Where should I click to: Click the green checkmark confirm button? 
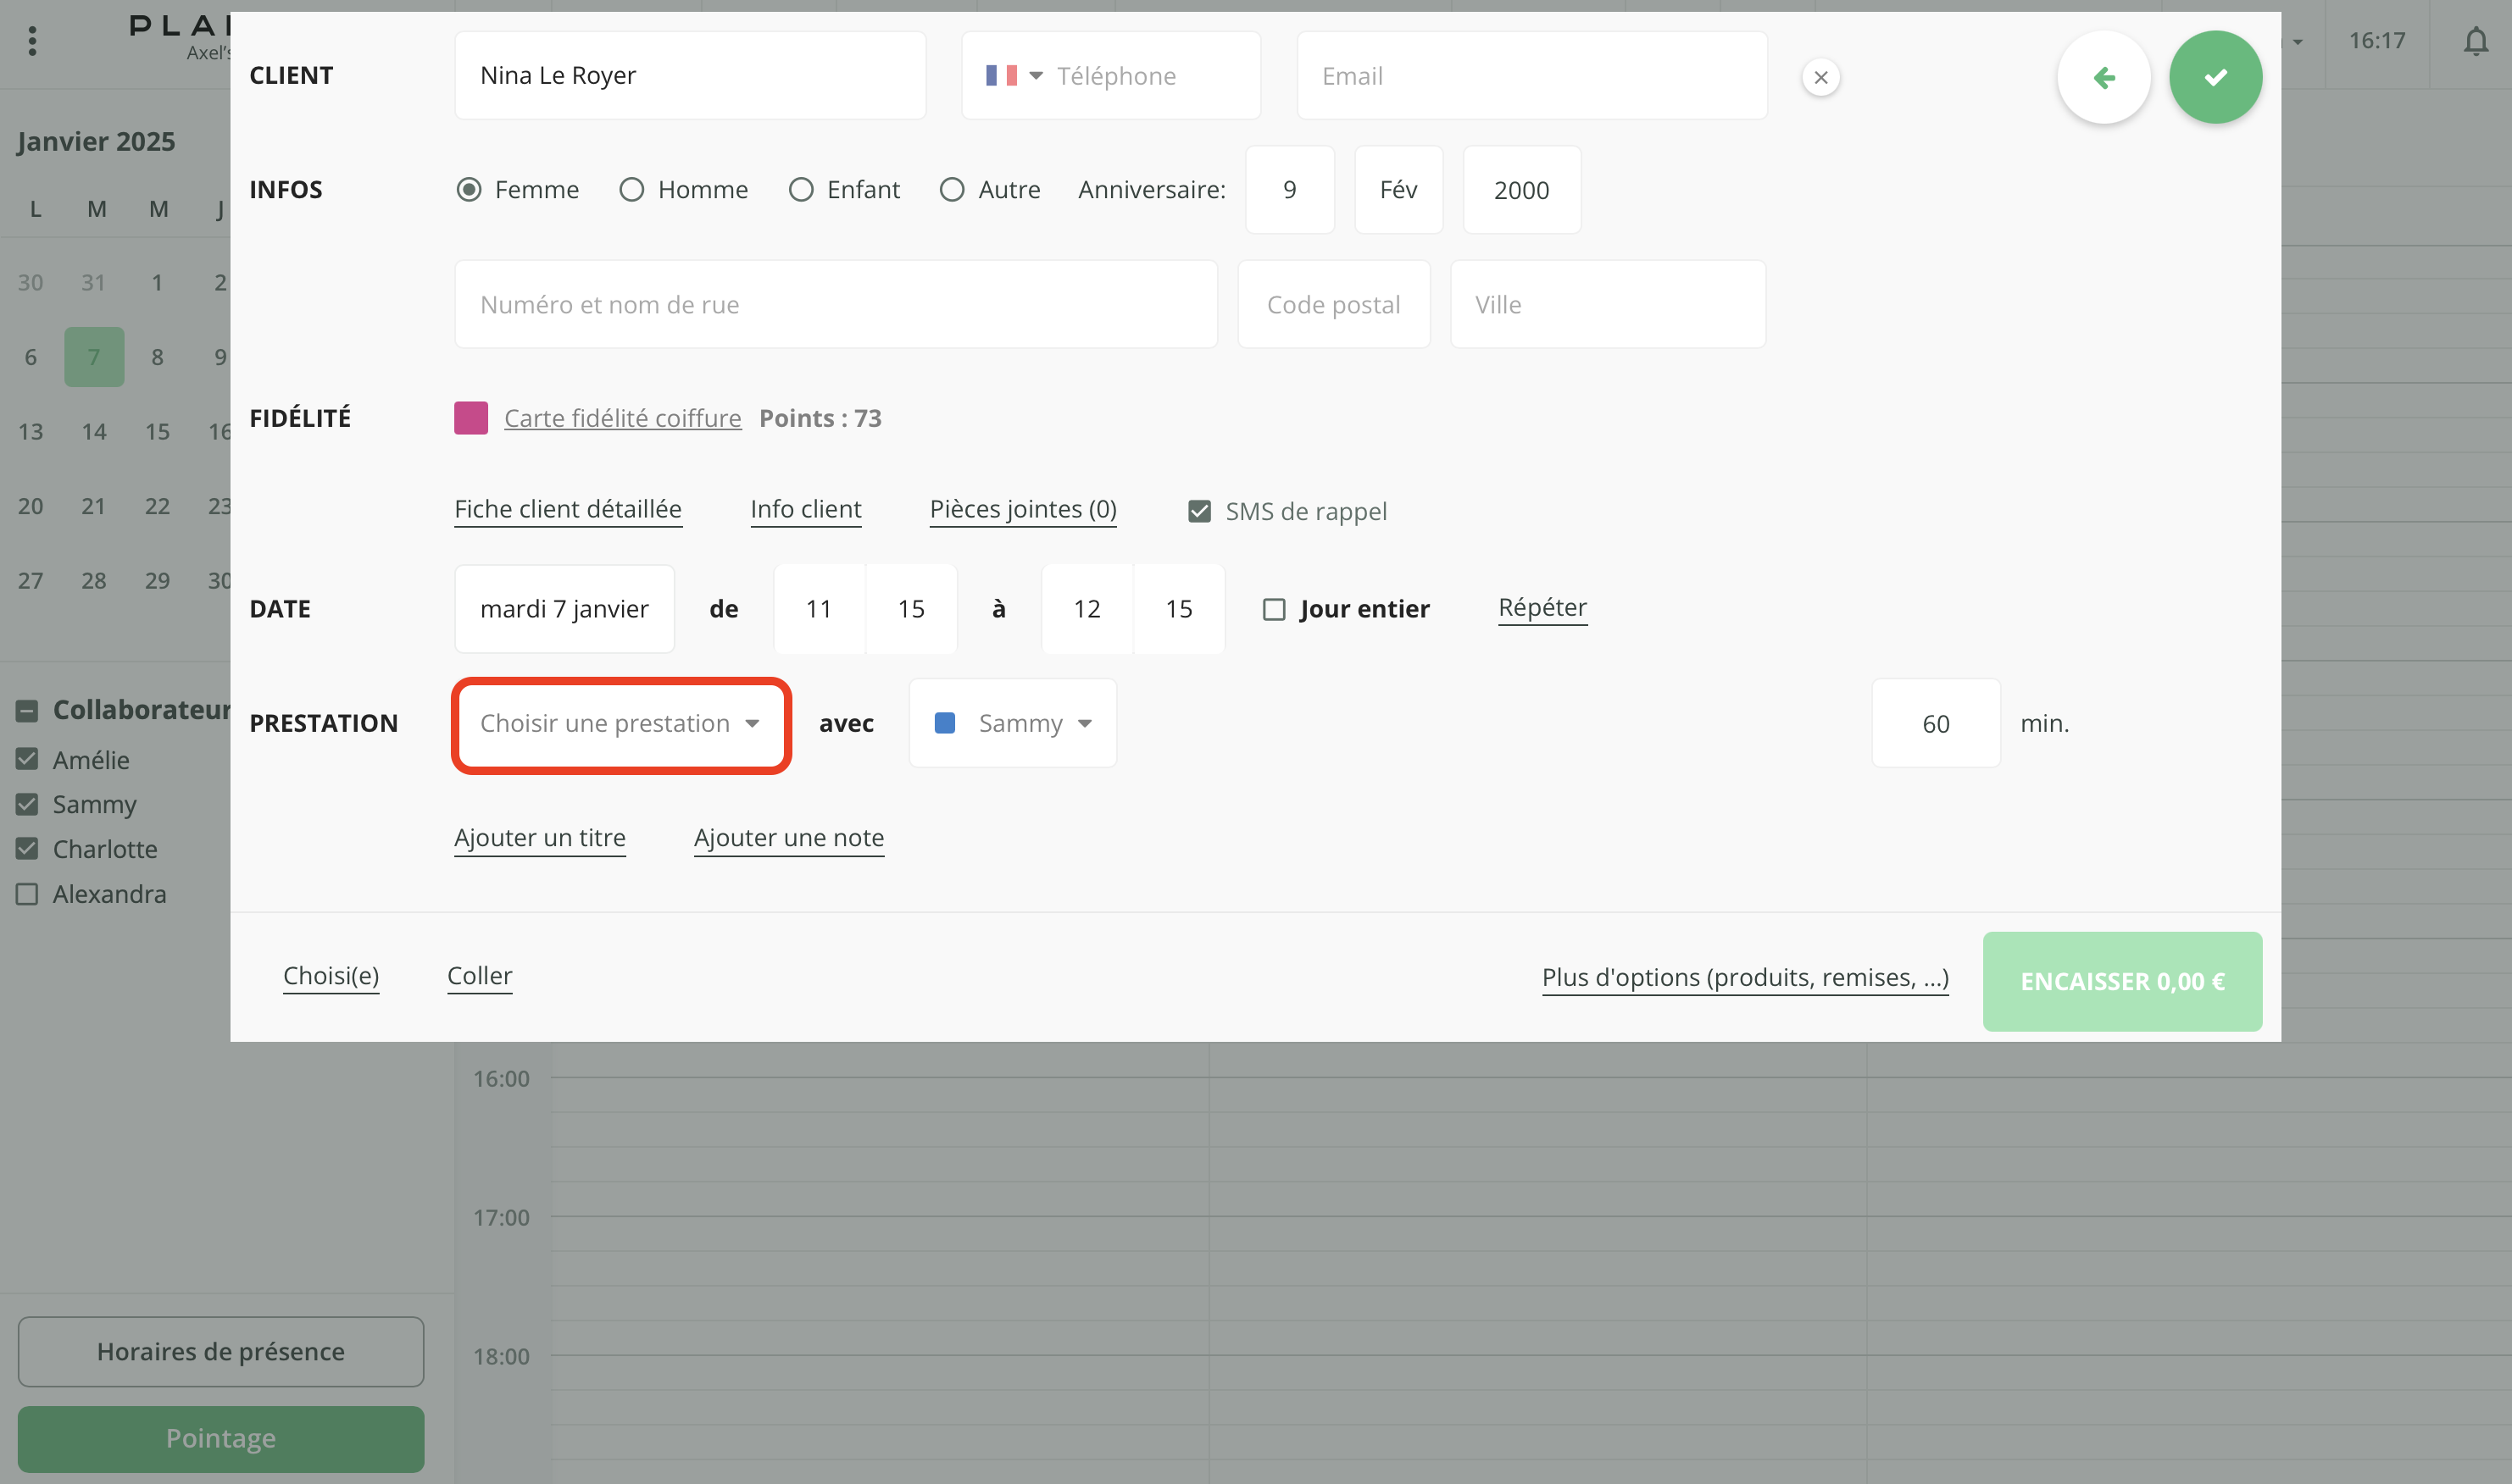click(2215, 77)
